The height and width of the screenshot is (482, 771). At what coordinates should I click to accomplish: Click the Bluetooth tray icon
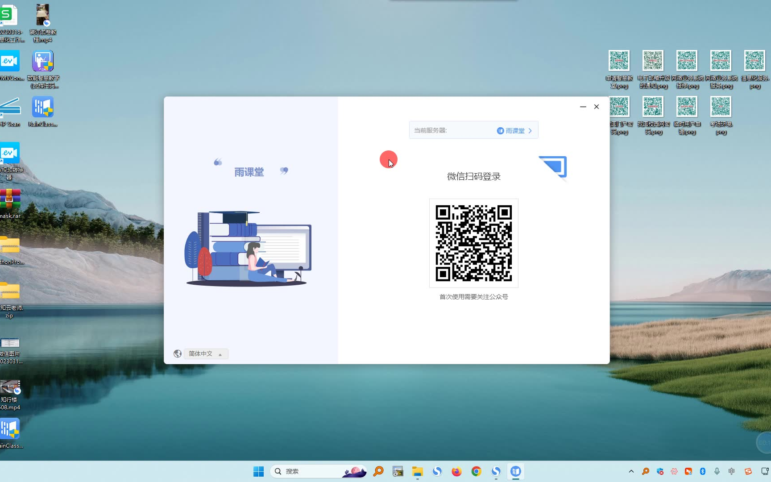click(x=703, y=471)
